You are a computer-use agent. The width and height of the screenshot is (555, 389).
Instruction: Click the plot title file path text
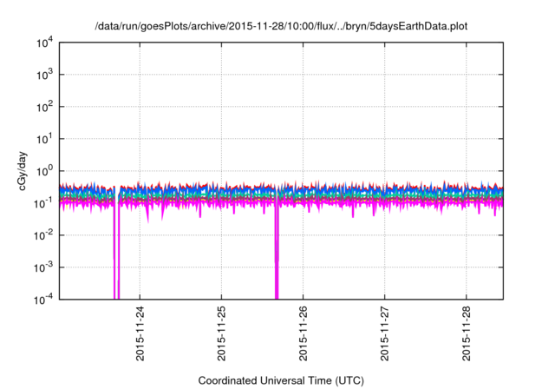click(281, 27)
